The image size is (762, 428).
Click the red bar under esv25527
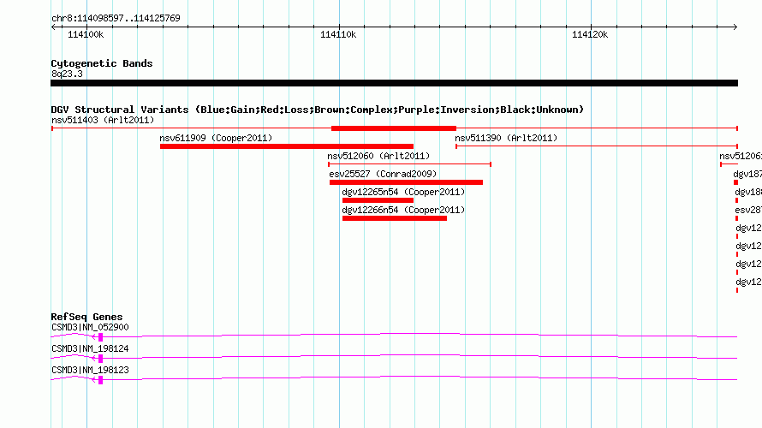[x=407, y=182]
